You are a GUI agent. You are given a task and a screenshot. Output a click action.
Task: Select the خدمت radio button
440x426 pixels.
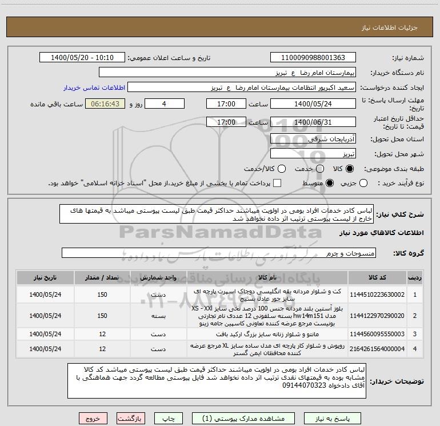(320, 169)
